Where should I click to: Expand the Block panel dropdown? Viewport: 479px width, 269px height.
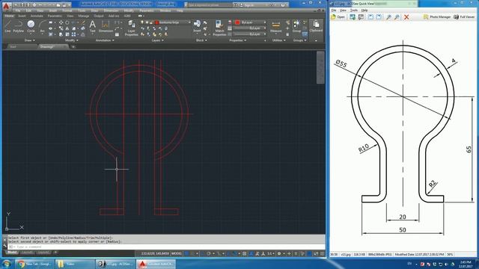tap(201, 40)
